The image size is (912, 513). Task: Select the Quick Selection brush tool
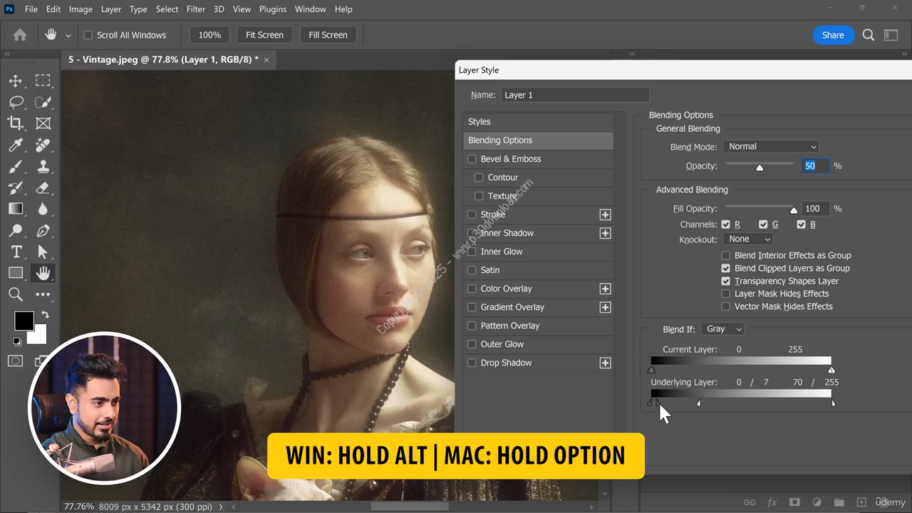(43, 102)
